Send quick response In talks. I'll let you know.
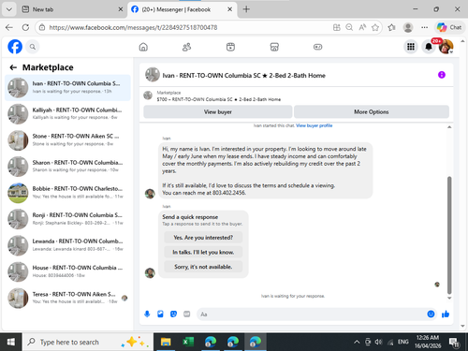 point(203,252)
